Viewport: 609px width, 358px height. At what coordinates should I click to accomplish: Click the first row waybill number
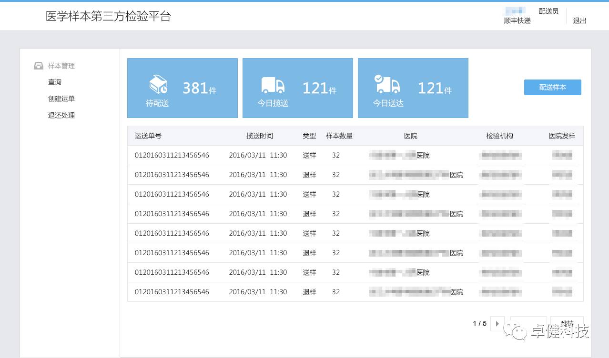(x=172, y=155)
